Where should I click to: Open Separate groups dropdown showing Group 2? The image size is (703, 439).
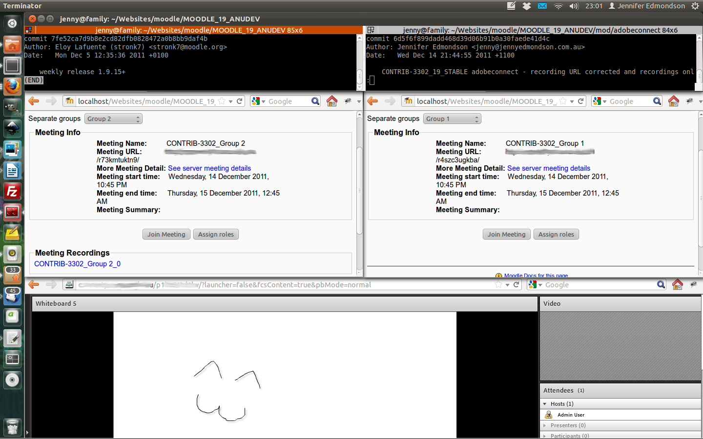click(113, 119)
